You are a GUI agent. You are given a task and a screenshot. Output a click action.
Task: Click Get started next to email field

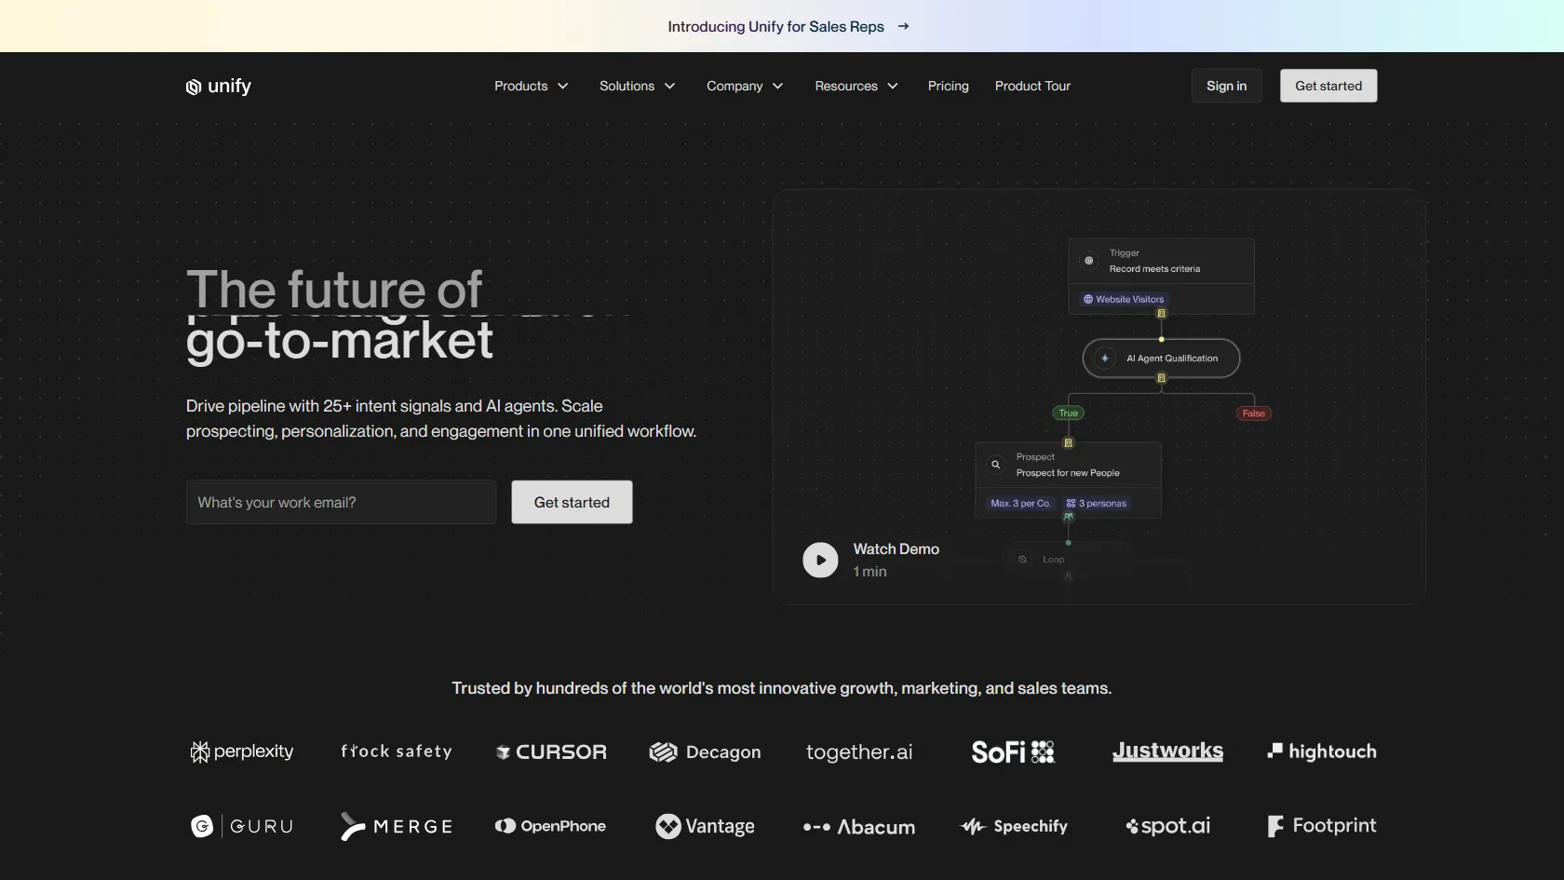pos(572,502)
